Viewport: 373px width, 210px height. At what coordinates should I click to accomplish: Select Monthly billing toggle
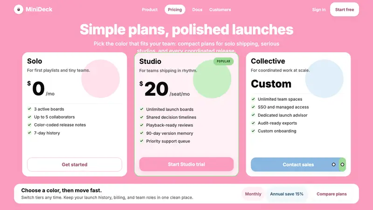tap(253, 194)
